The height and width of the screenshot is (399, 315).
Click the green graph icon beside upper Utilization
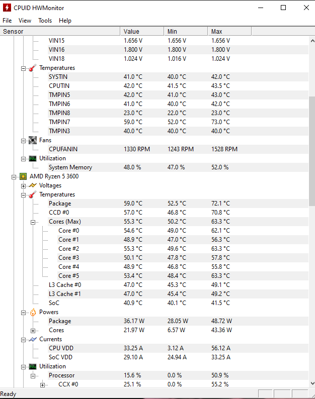[x=33, y=158]
